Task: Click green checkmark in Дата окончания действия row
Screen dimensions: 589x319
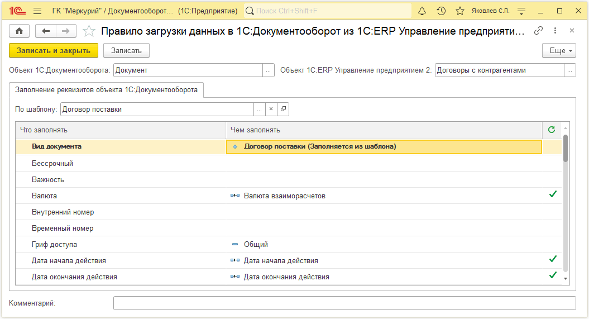Action: (553, 275)
